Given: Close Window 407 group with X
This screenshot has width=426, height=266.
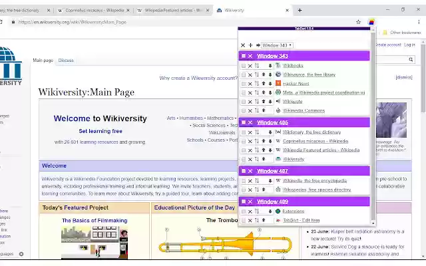Looking at the screenshot, I should tap(250, 171).
